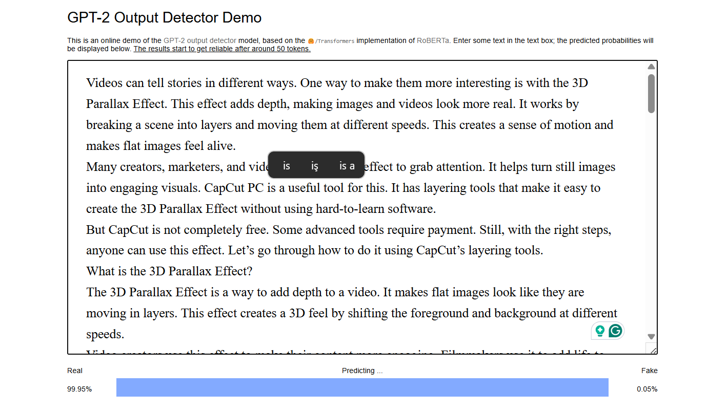727x413 pixels.
Task: Choose the "is a" suggestion in popup
Action: (x=347, y=166)
